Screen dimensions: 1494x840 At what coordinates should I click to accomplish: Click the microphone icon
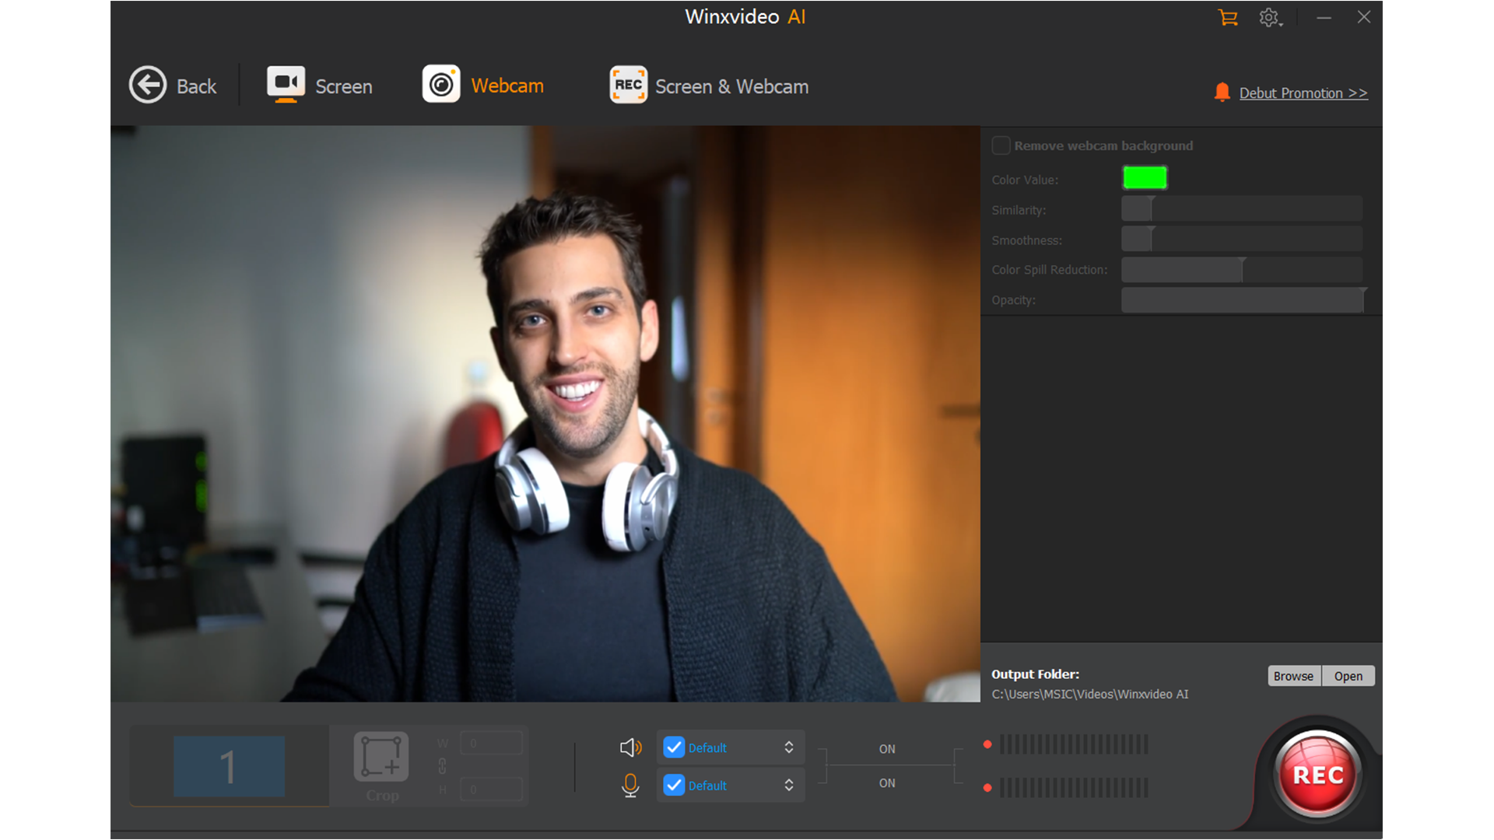click(630, 785)
